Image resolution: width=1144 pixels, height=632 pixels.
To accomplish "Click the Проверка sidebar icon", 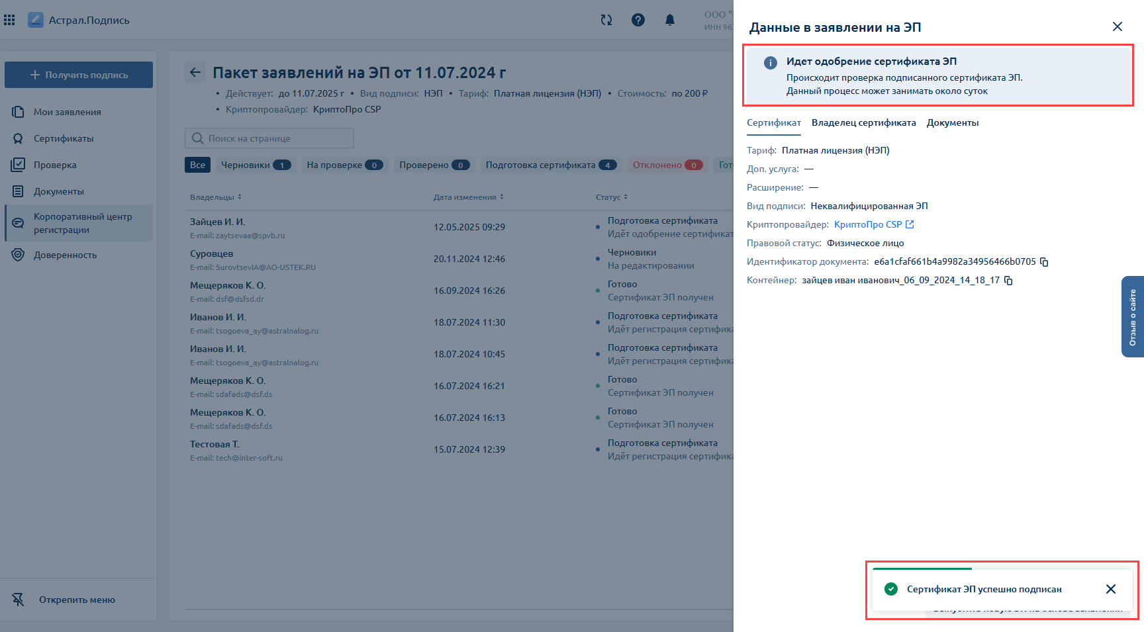I will click(x=18, y=165).
